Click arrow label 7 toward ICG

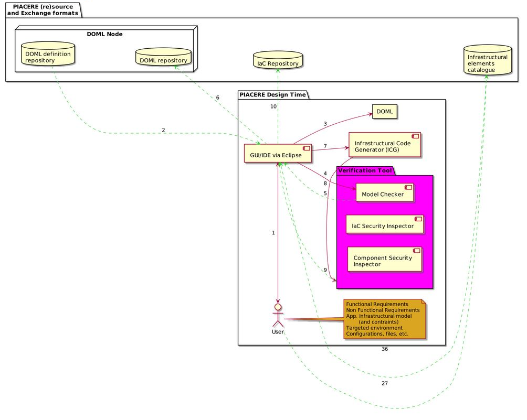pyautogui.click(x=325, y=146)
